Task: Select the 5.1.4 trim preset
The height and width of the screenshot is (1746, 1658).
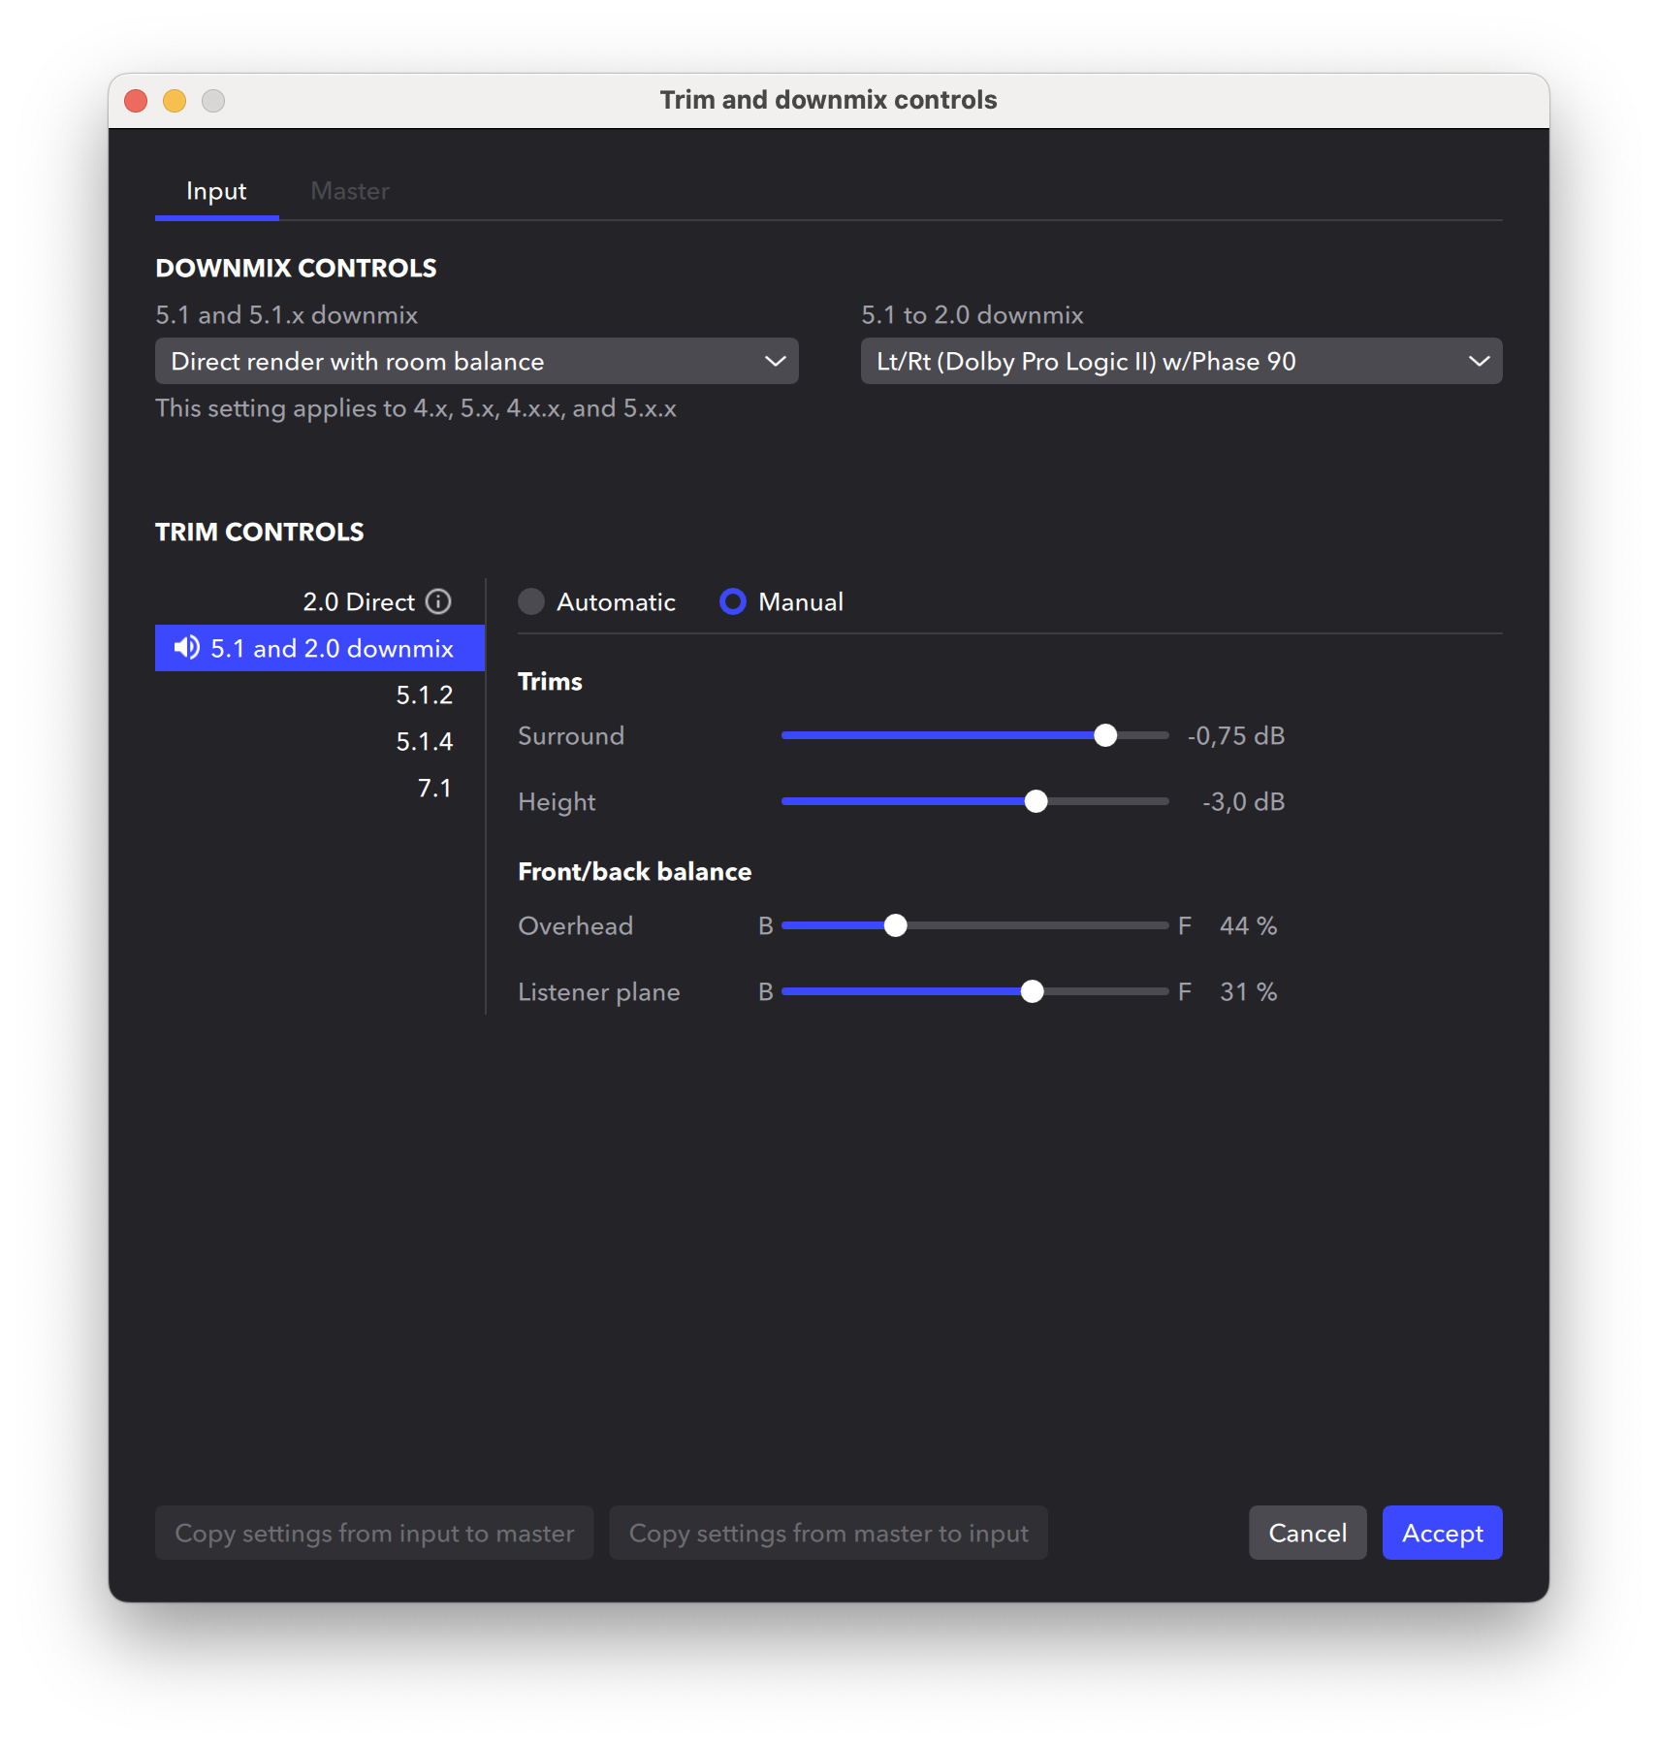Action: (x=425, y=741)
